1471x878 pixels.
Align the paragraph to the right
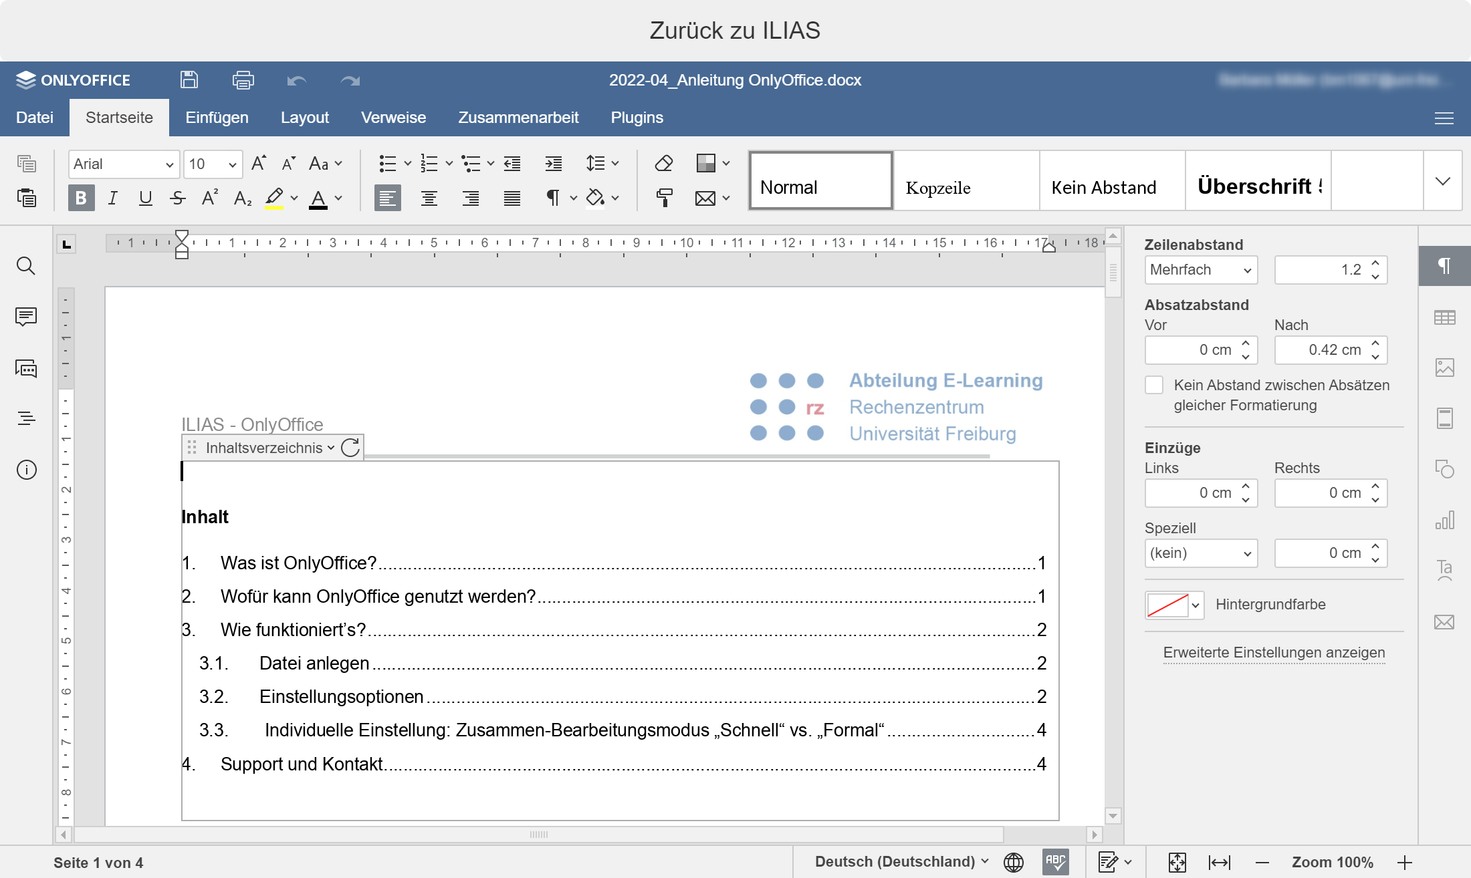[471, 198]
